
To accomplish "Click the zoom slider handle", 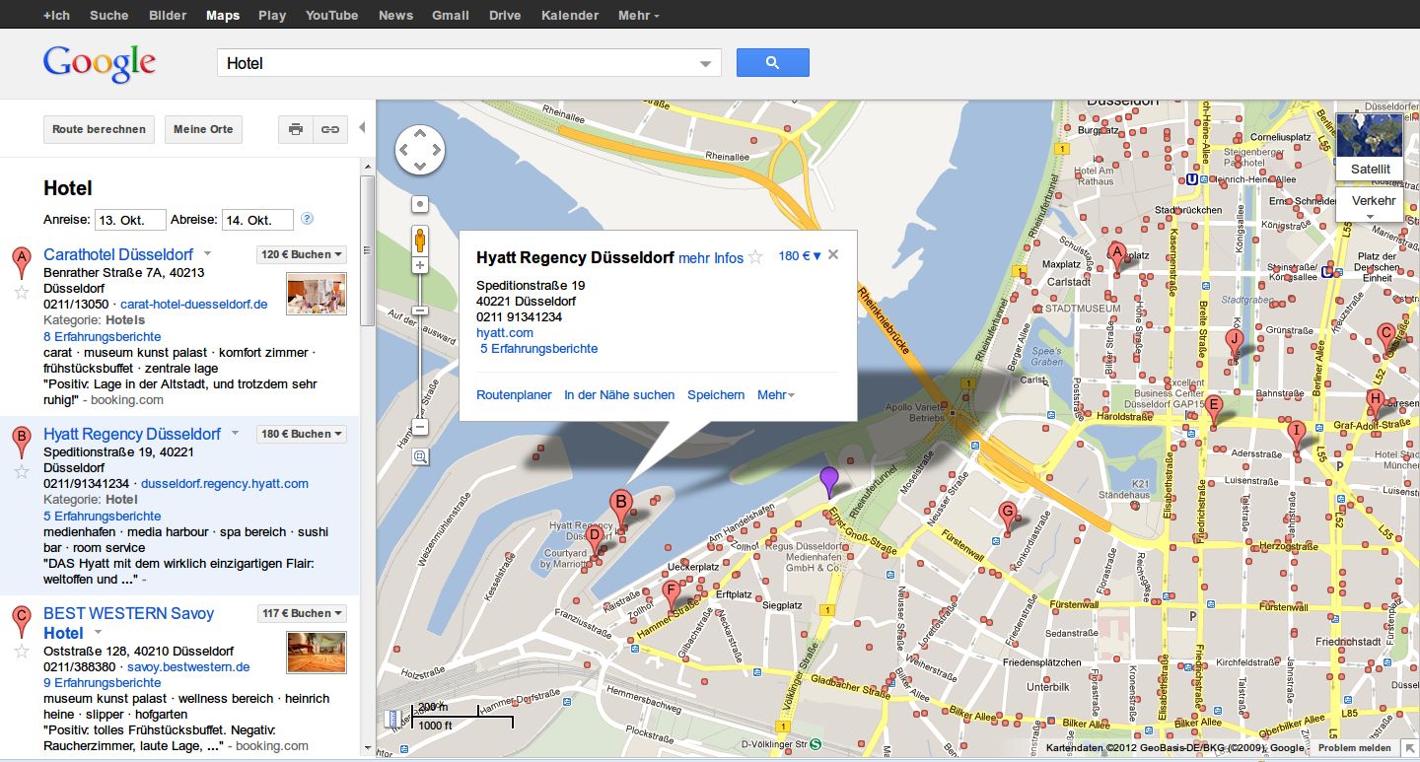I will pyautogui.click(x=420, y=310).
